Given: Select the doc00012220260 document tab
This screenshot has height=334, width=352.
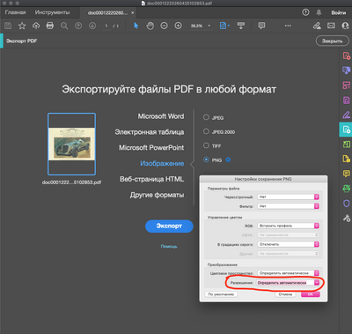Looking at the screenshot, I should click(x=107, y=13).
